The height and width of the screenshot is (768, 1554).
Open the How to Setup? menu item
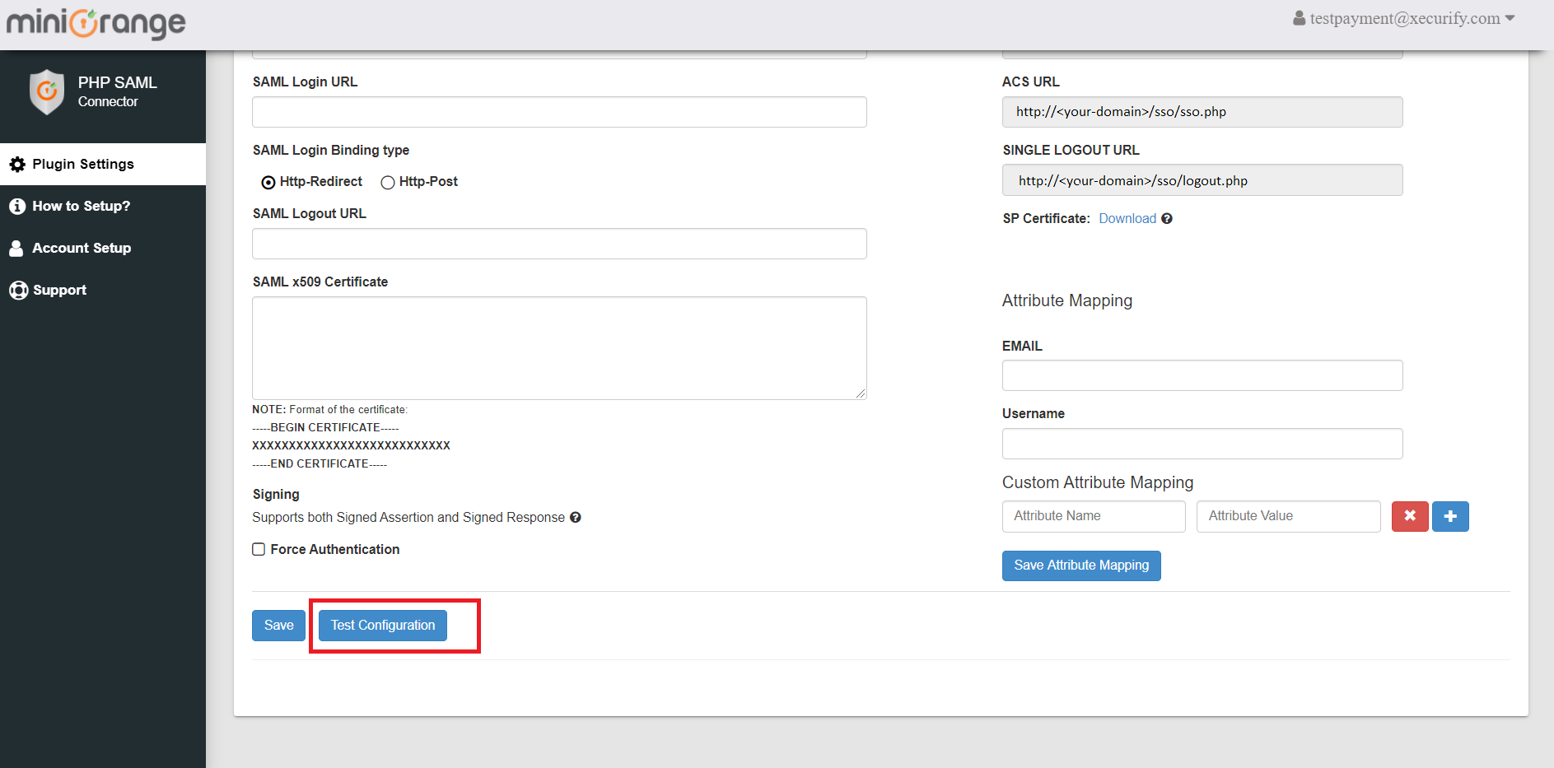click(103, 206)
